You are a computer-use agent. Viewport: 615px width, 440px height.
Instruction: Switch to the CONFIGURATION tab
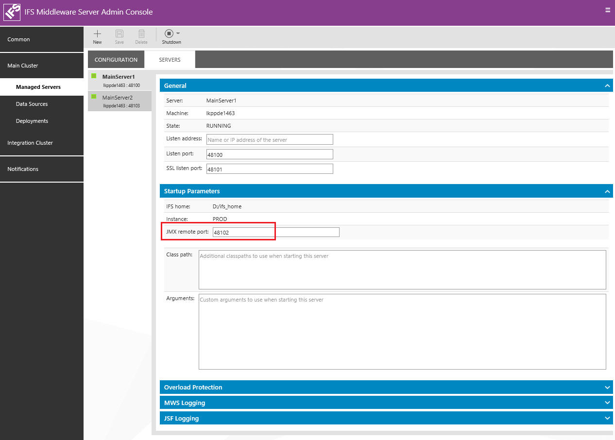point(116,60)
